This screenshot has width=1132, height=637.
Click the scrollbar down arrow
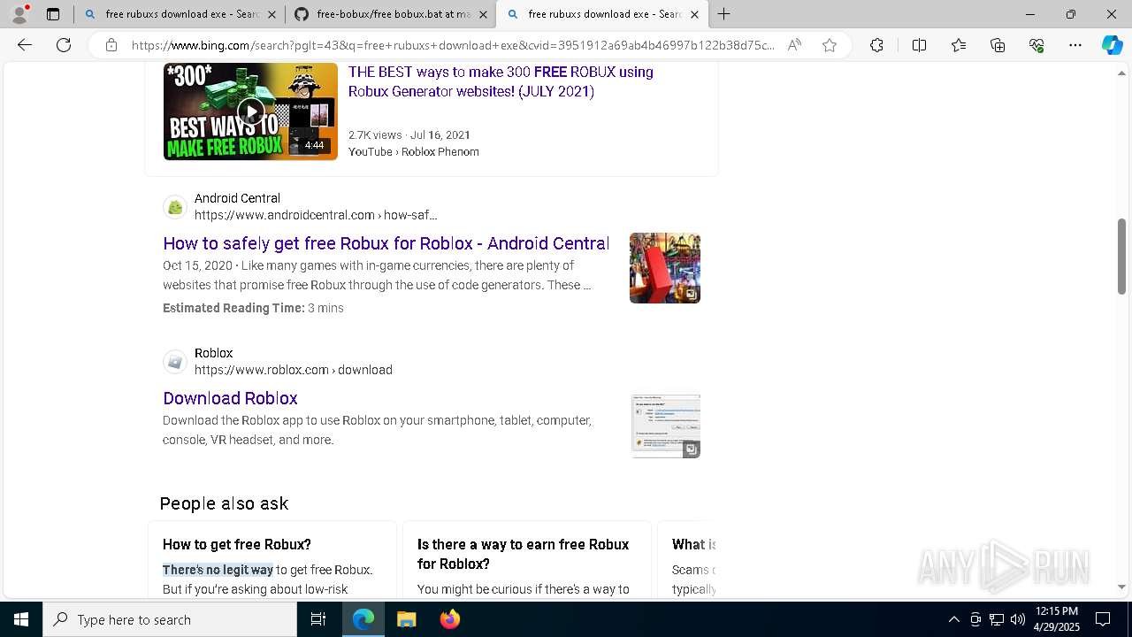1121,587
